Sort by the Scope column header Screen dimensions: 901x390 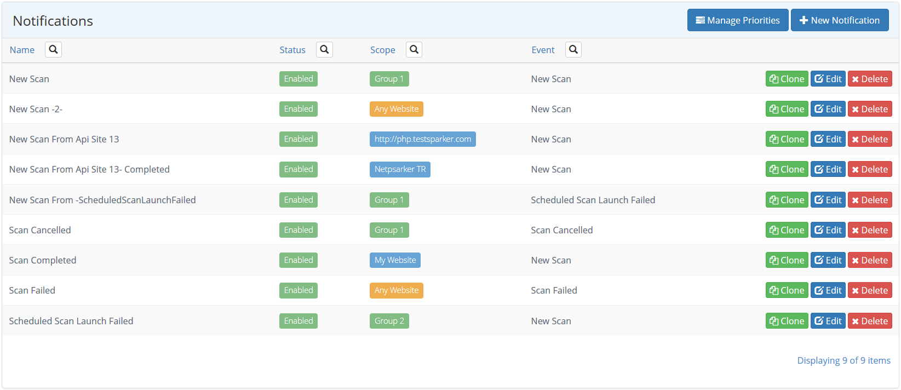(382, 50)
